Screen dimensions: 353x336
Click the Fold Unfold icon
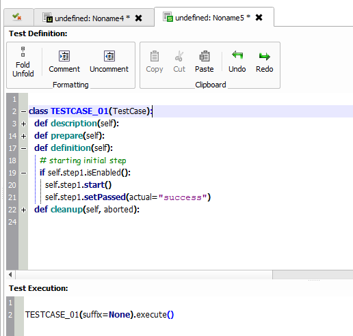23,52
